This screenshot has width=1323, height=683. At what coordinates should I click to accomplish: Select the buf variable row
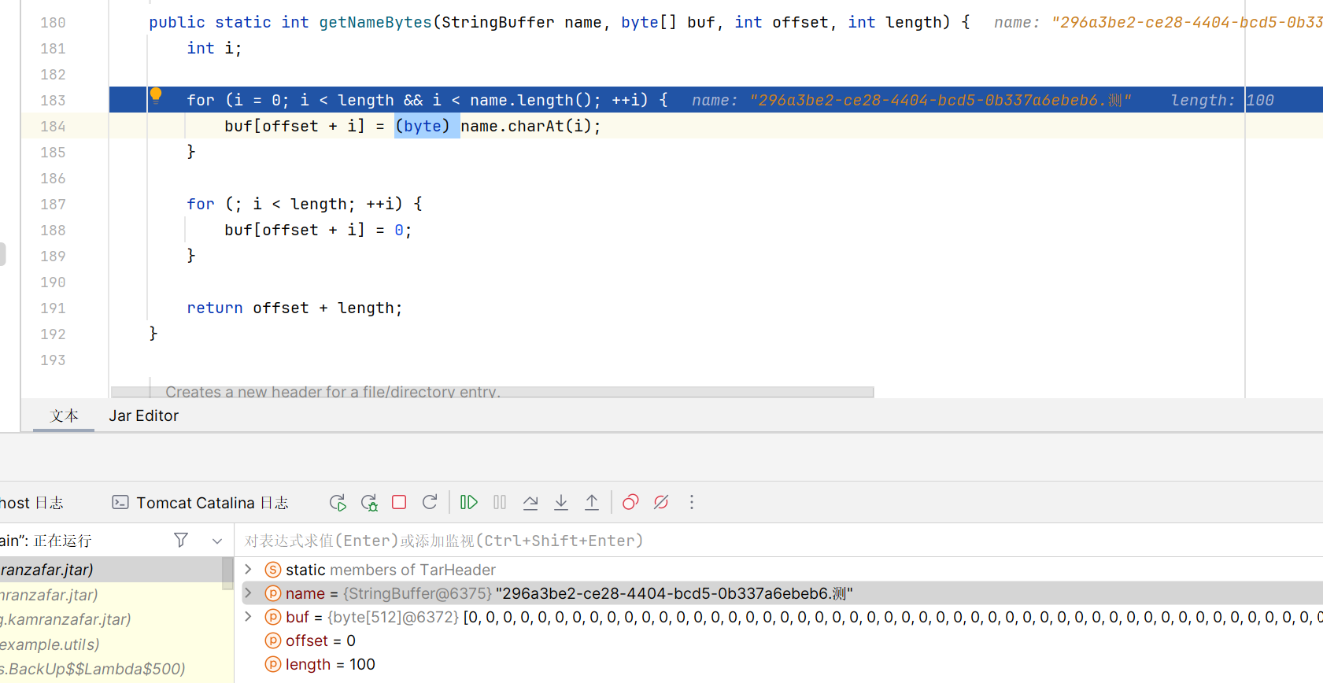click(x=781, y=617)
